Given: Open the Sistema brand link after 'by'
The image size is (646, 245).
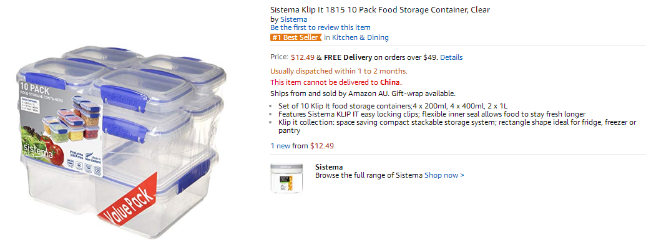Looking at the screenshot, I should tap(293, 19).
